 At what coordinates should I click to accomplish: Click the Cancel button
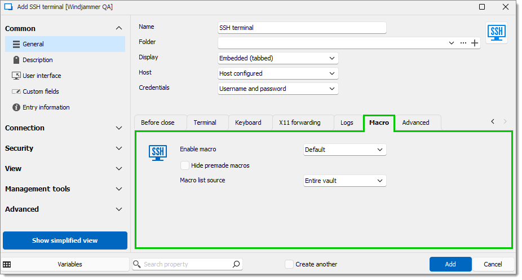coord(493,264)
